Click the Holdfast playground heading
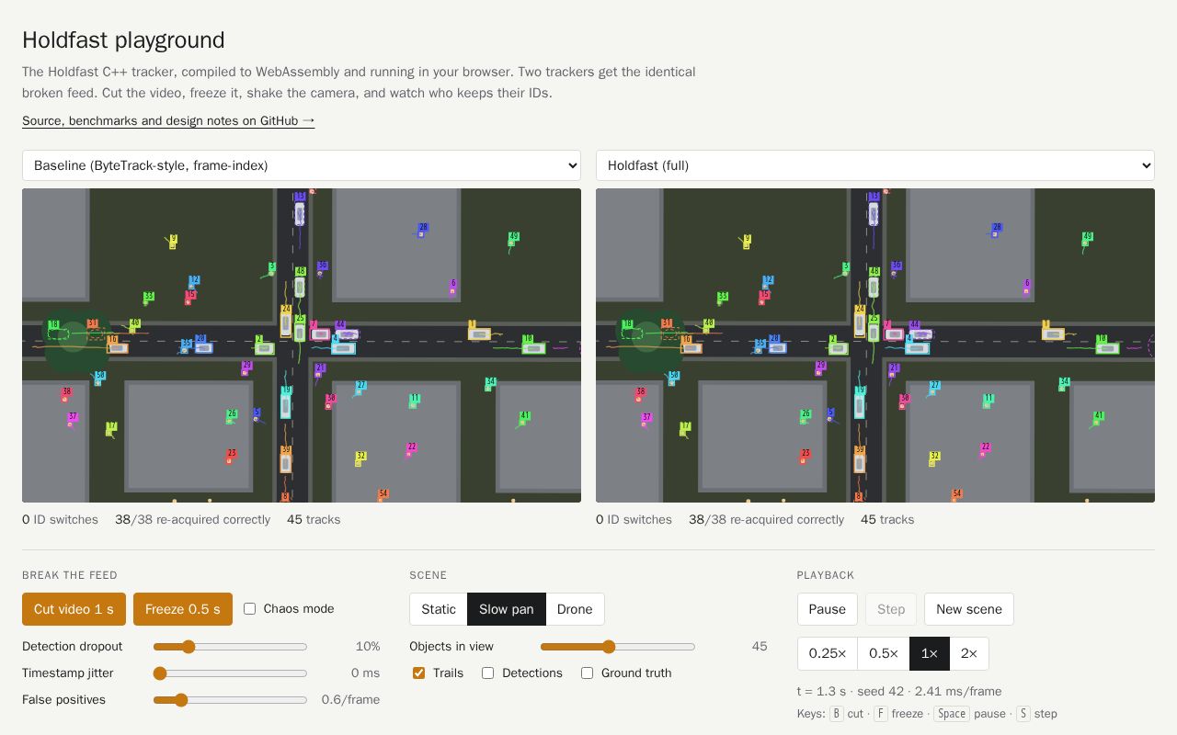 (x=123, y=40)
